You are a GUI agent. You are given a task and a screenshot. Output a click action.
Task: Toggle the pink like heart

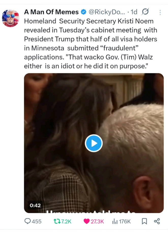[86, 221]
